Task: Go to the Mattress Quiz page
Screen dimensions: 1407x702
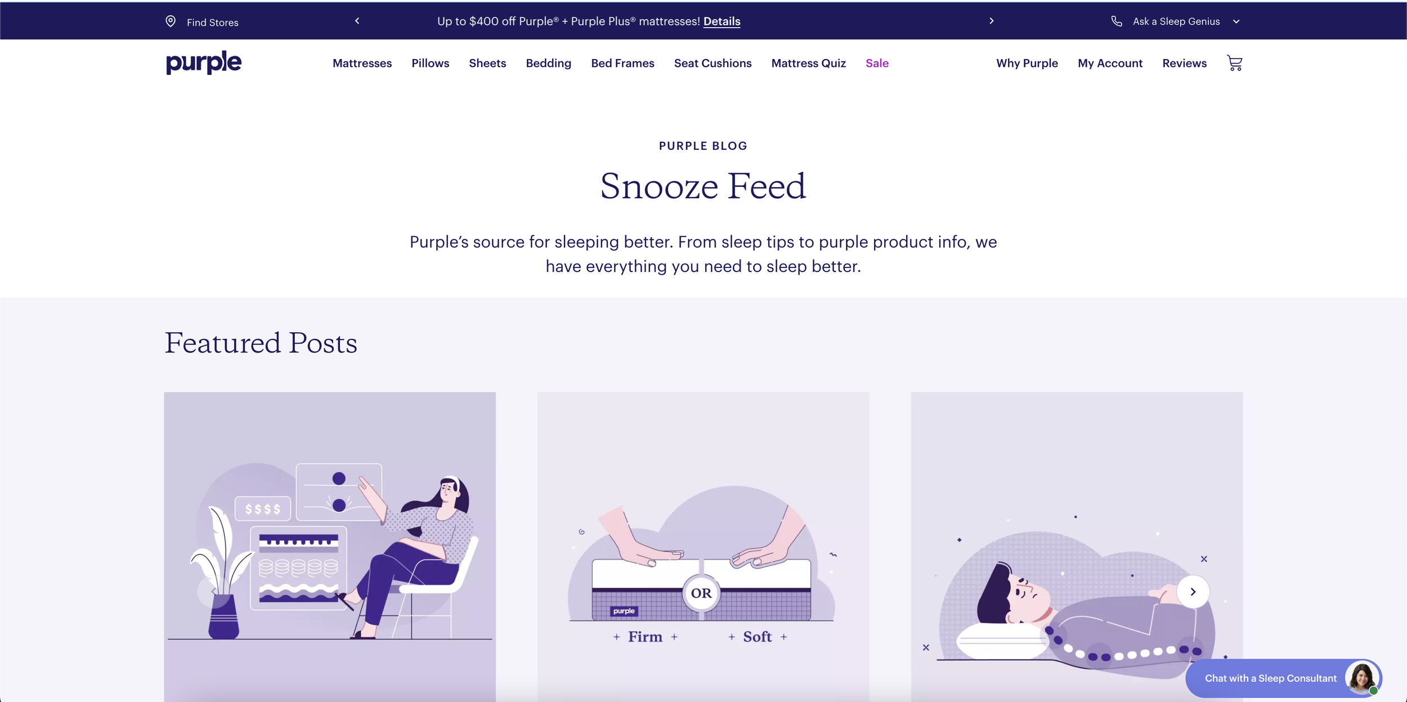Action: point(808,63)
